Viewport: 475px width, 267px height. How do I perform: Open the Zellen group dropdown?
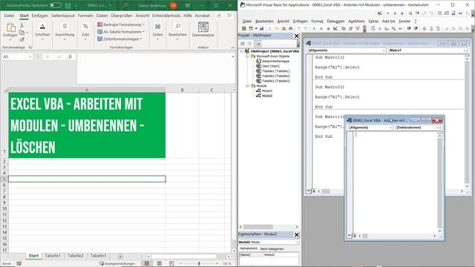click(x=157, y=32)
